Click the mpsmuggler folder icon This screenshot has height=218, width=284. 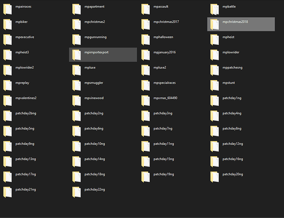coord(77,85)
